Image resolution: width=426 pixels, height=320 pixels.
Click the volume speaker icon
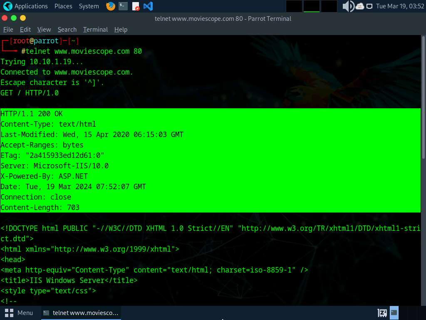tap(348, 6)
